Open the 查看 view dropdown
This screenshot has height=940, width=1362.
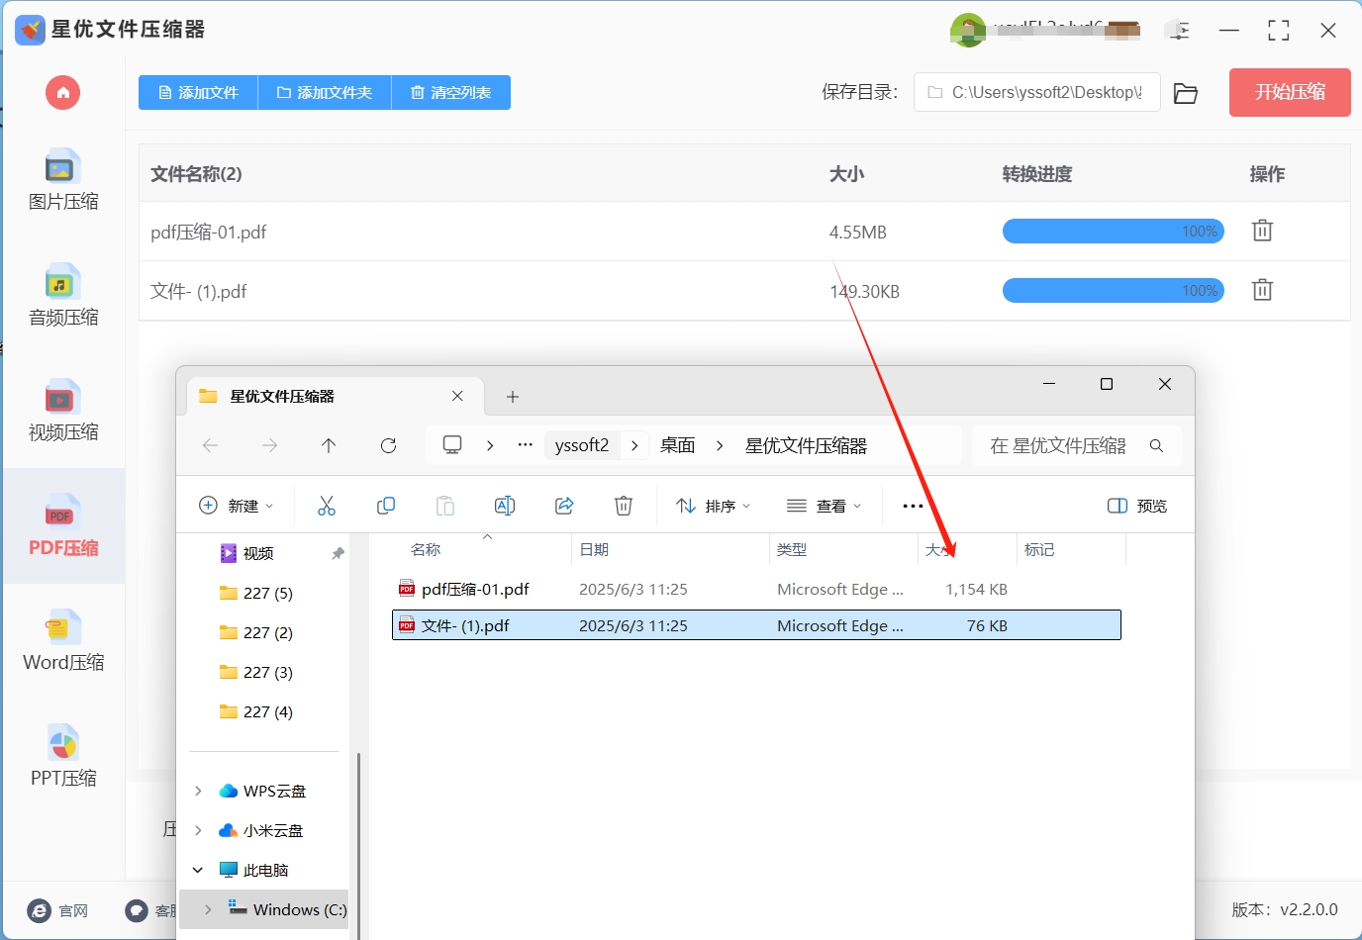click(x=824, y=506)
